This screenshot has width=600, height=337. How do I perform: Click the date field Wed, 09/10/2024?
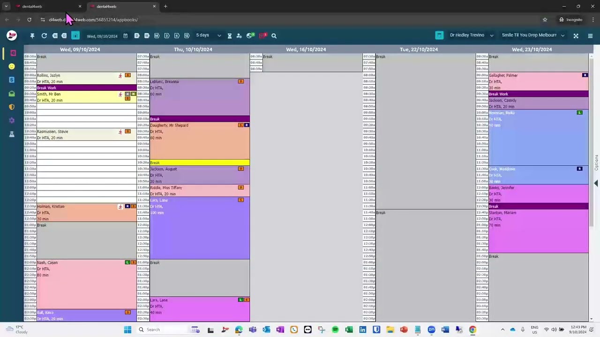(x=102, y=36)
